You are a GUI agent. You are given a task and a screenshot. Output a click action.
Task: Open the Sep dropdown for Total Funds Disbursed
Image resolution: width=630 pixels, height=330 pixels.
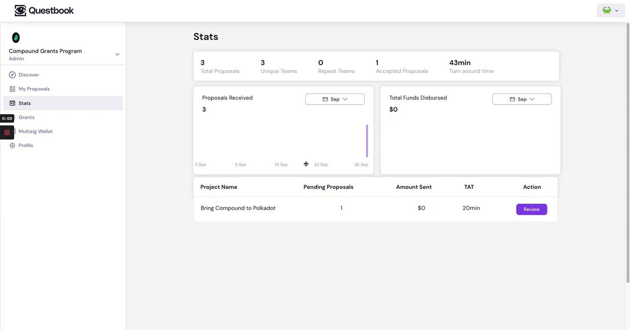pyautogui.click(x=522, y=99)
